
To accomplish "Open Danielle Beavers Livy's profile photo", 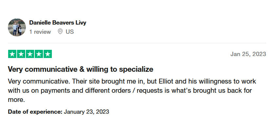I will (17, 27).
